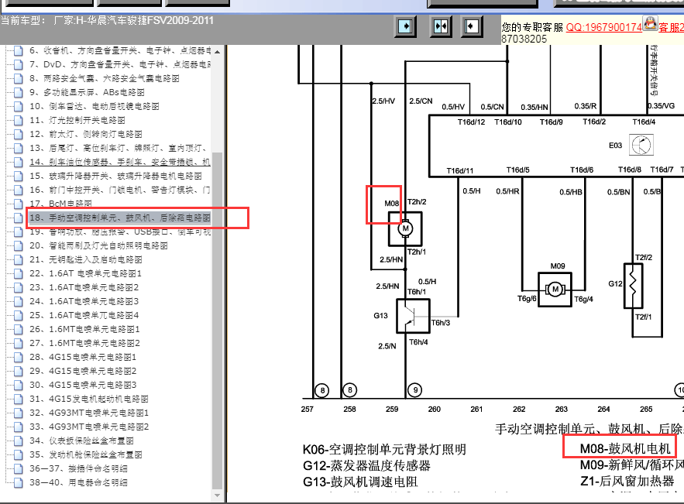
Task: Click the tree scrollbar down arrow
Action: (217, 495)
